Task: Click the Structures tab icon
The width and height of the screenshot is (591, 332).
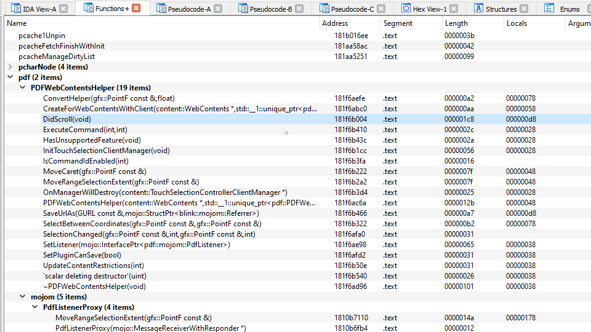Action: [x=478, y=8]
